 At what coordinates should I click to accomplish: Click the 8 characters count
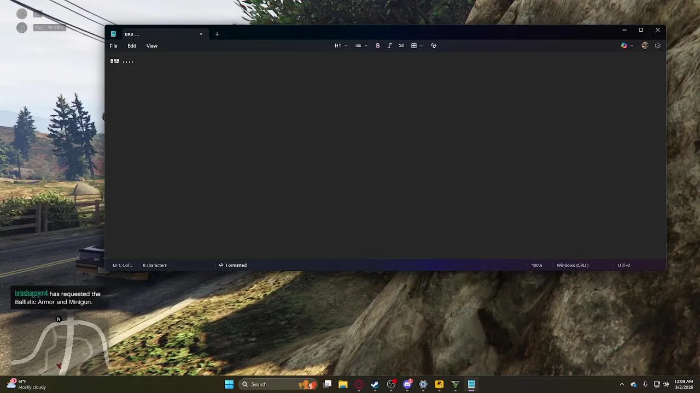pos(155,265)
